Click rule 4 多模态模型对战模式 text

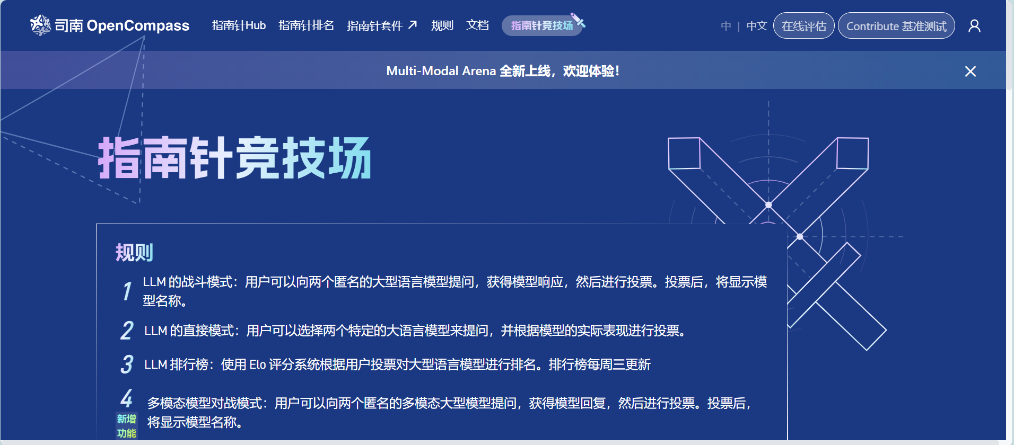(451, 413)
